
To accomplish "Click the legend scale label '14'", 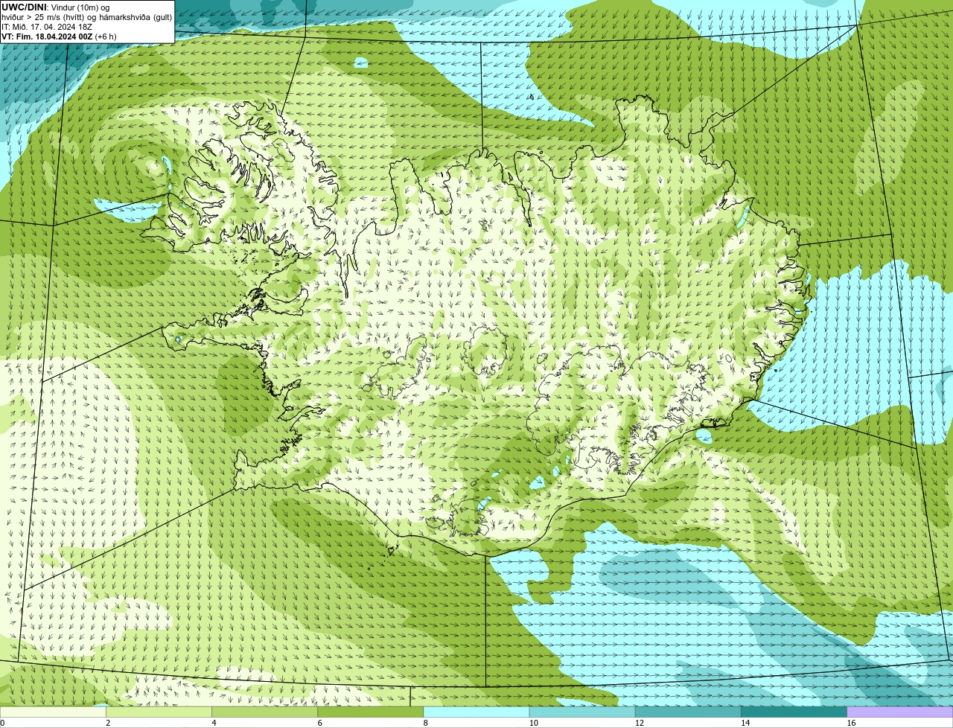I will pyautogui.click(x=745, y=723).
